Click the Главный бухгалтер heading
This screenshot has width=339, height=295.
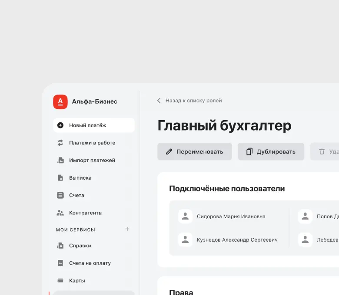tap(224, 126)
